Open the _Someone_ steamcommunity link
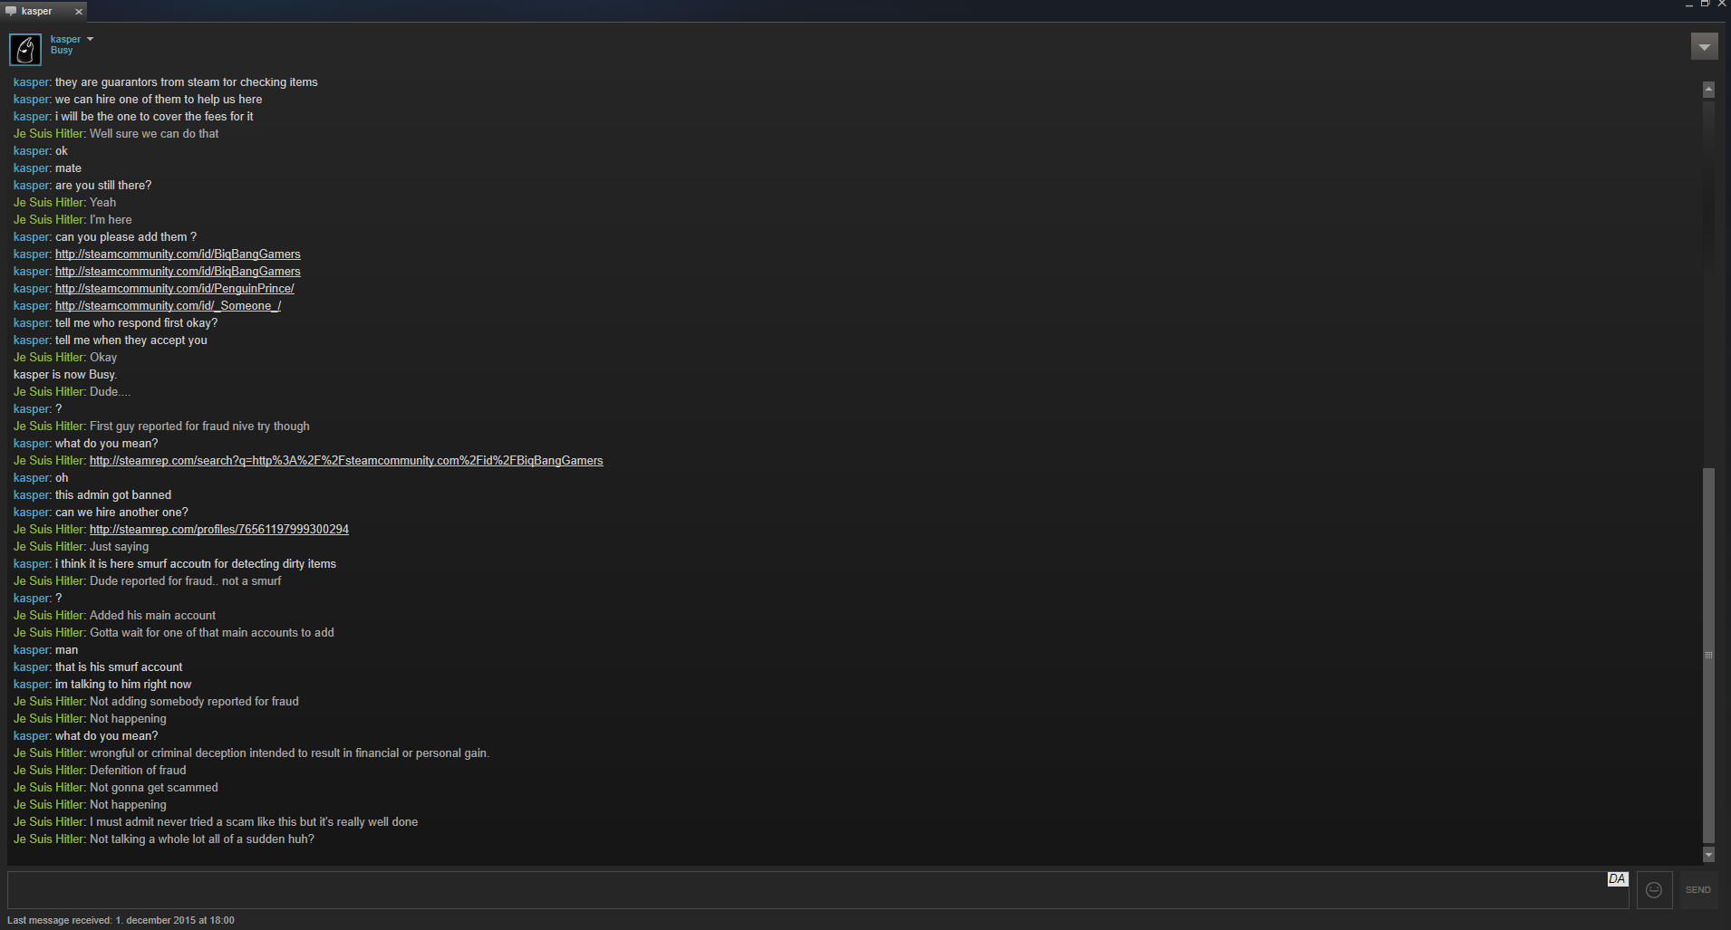 [168, 306]
